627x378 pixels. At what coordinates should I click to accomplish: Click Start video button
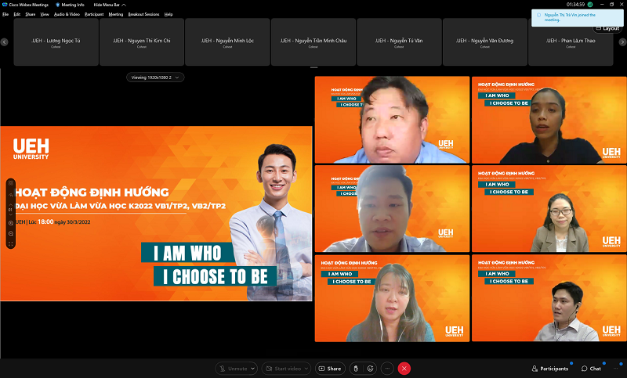coord(283,369)
